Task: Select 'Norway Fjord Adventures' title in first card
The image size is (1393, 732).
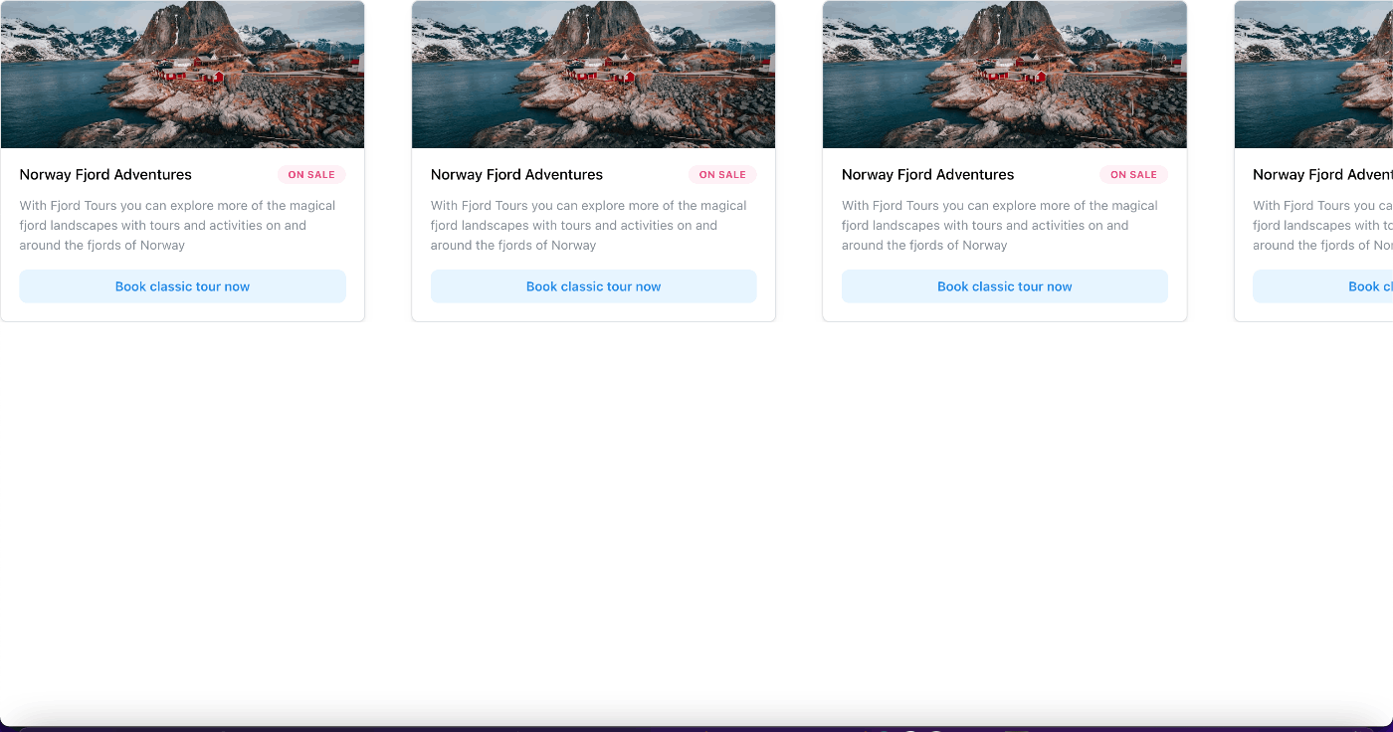Action: coord(105,175)
